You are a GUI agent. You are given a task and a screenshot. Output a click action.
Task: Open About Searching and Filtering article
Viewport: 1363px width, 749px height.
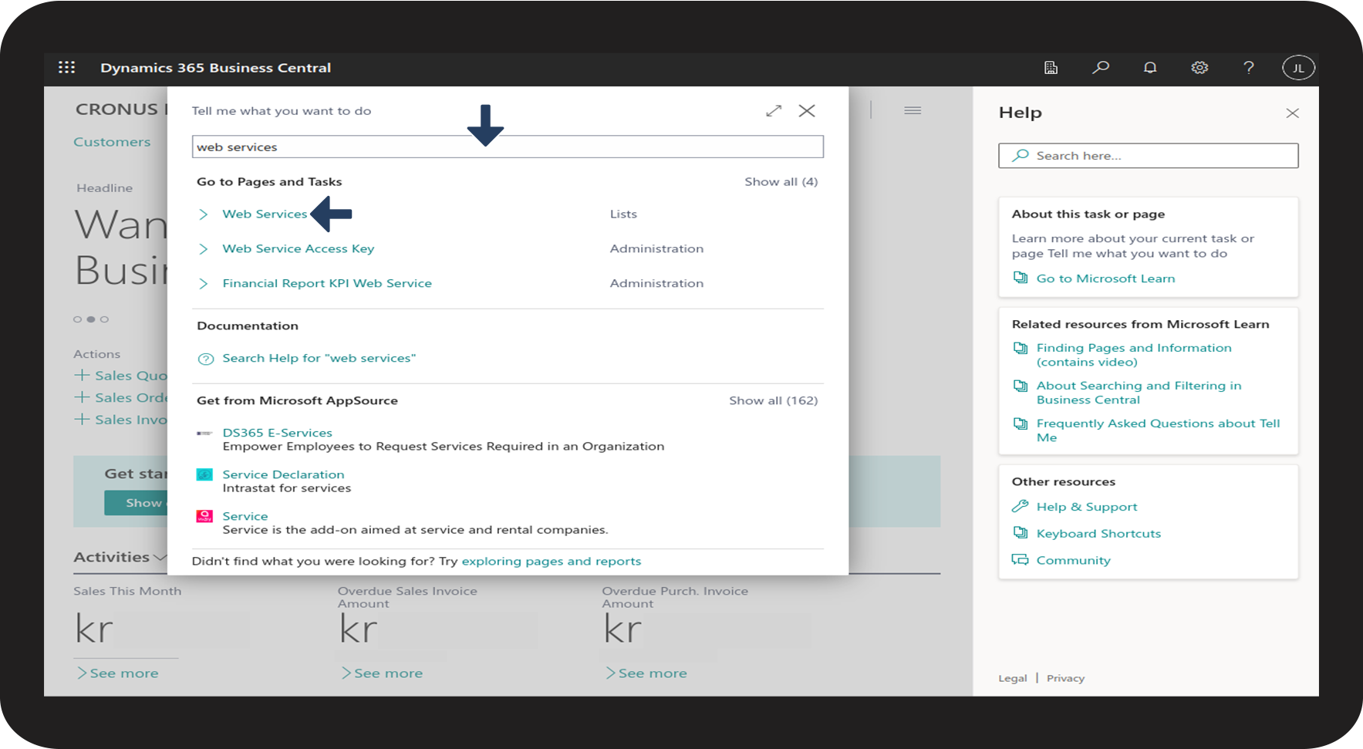pos(1139,393)
